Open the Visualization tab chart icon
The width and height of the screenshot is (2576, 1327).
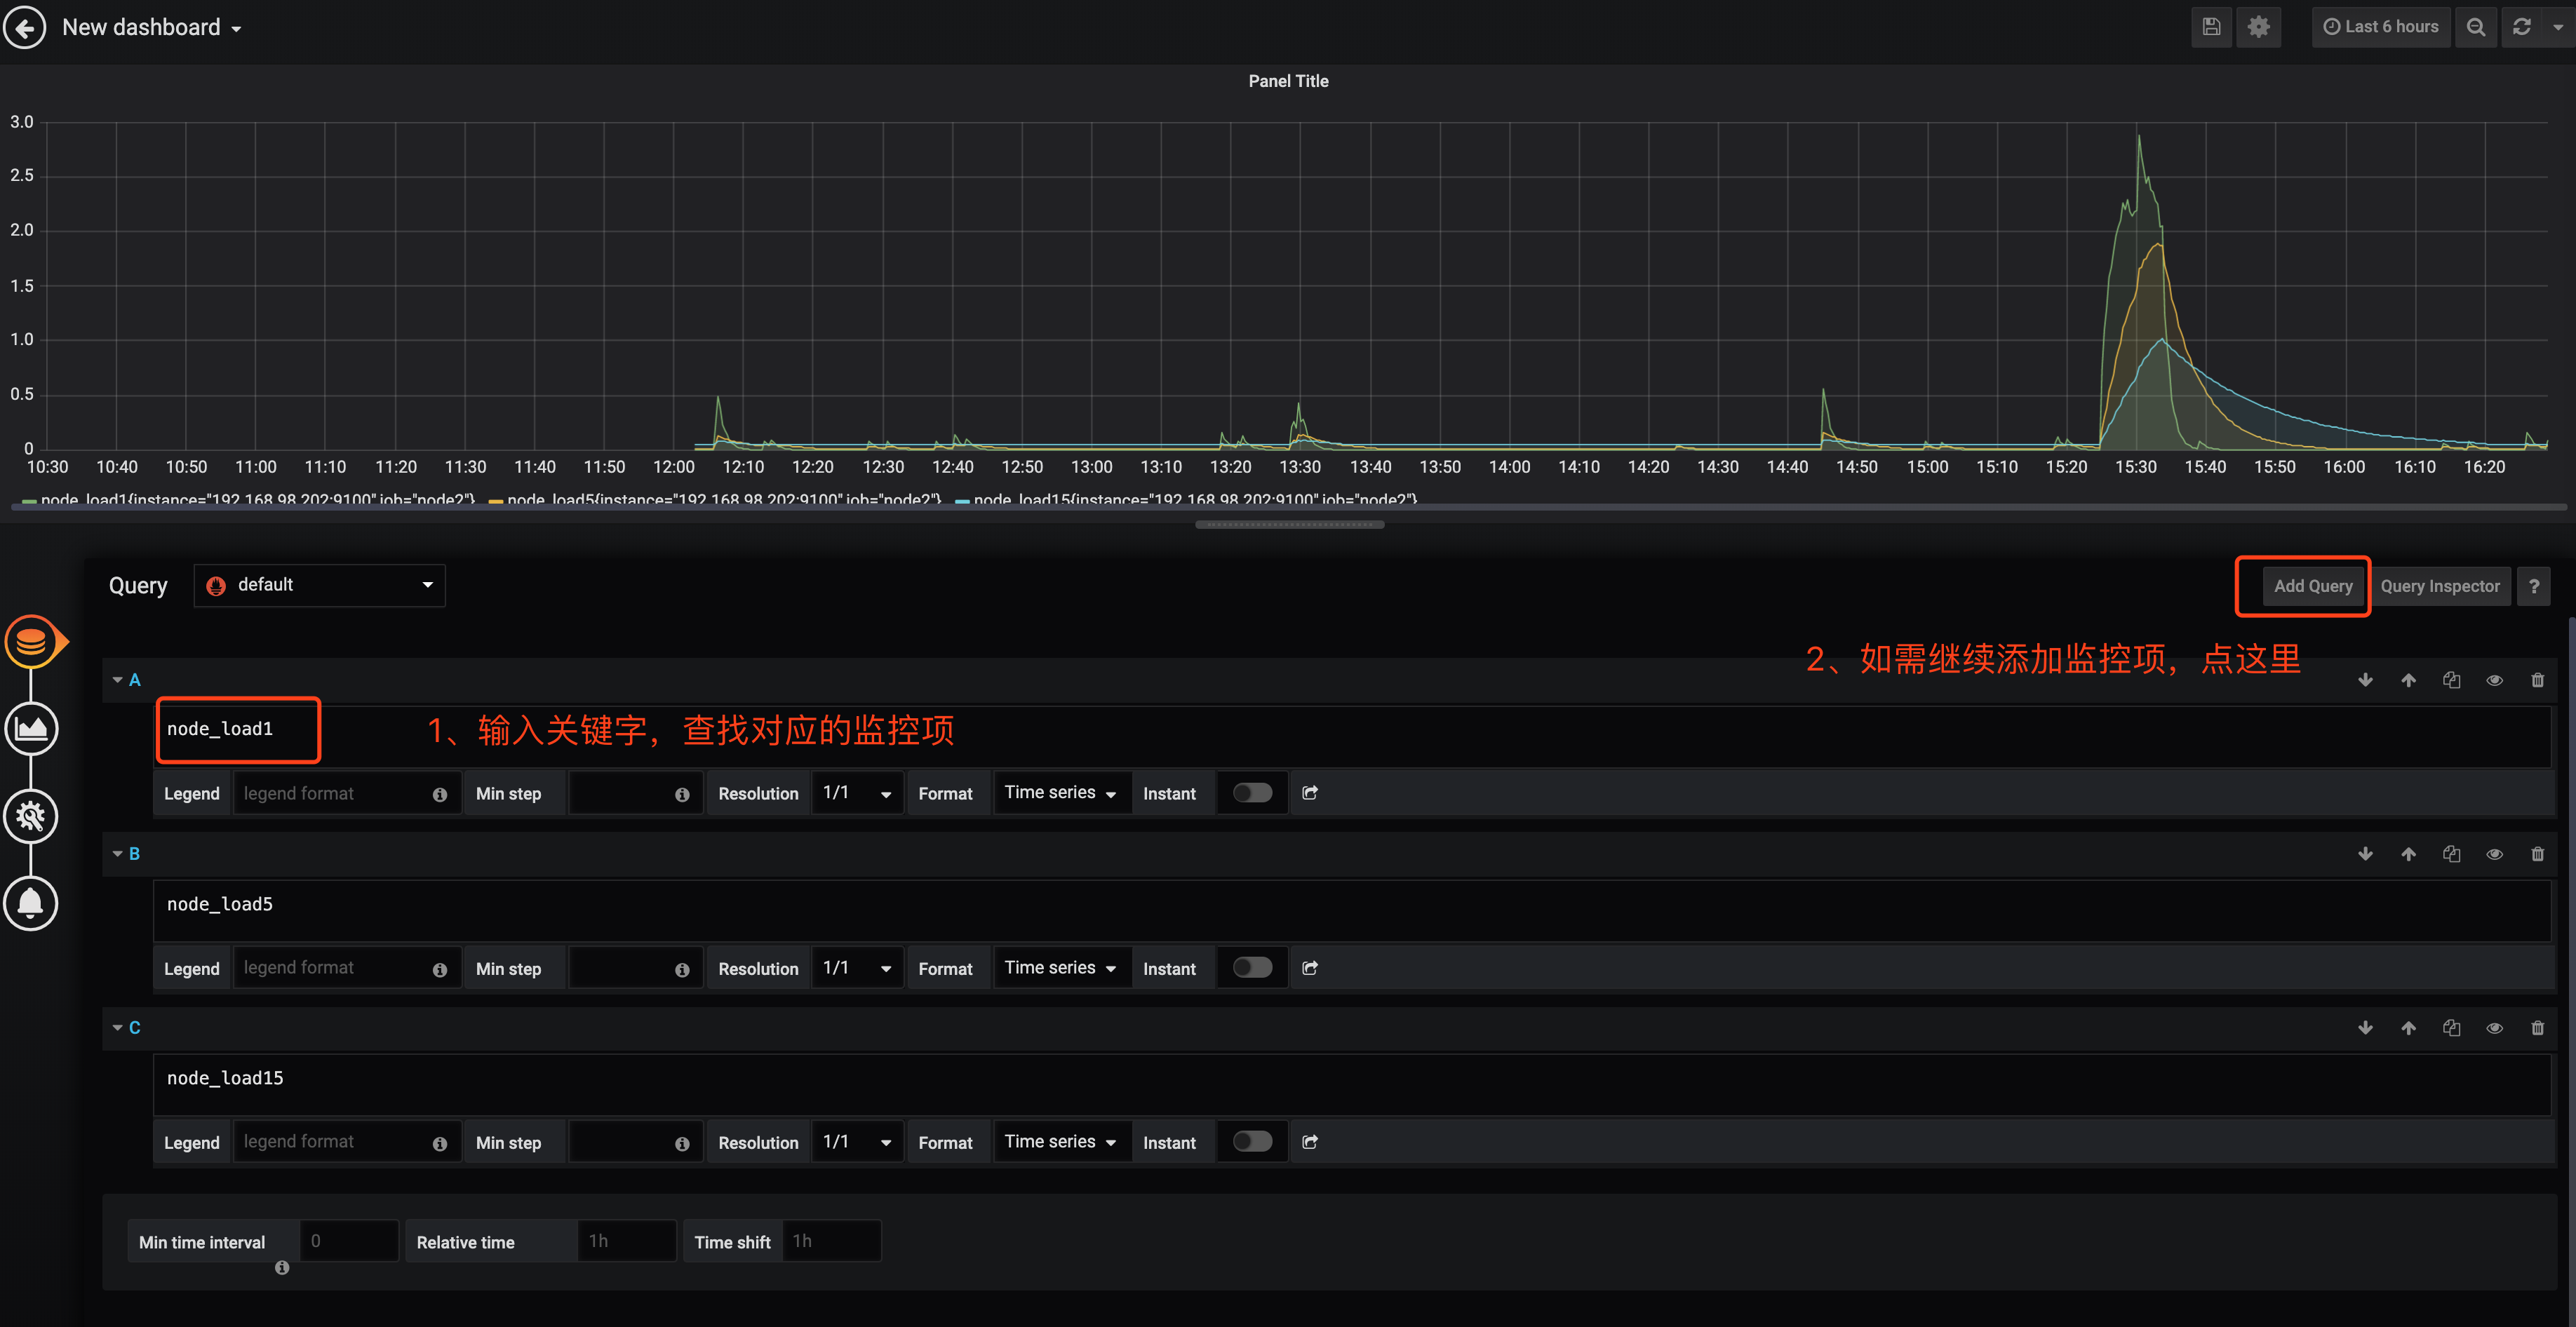tap(32, 728)
